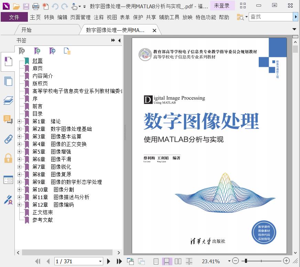
Task: Expand the 第12章 图像编码 bookmark
Action: 19,205
